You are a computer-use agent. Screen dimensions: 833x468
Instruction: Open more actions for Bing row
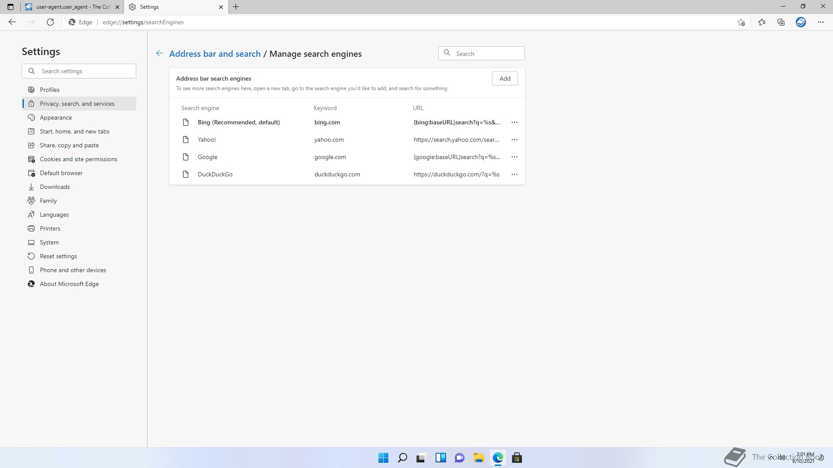click(515, 122)
